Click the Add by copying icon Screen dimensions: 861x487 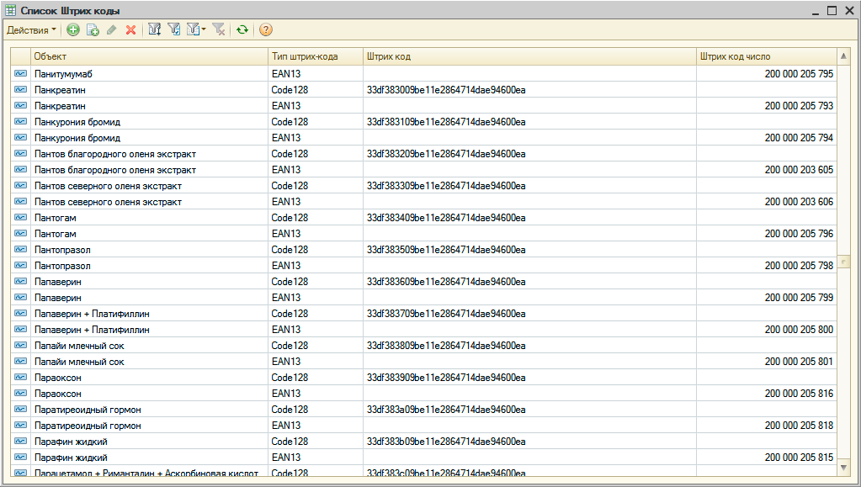[93, 30]
